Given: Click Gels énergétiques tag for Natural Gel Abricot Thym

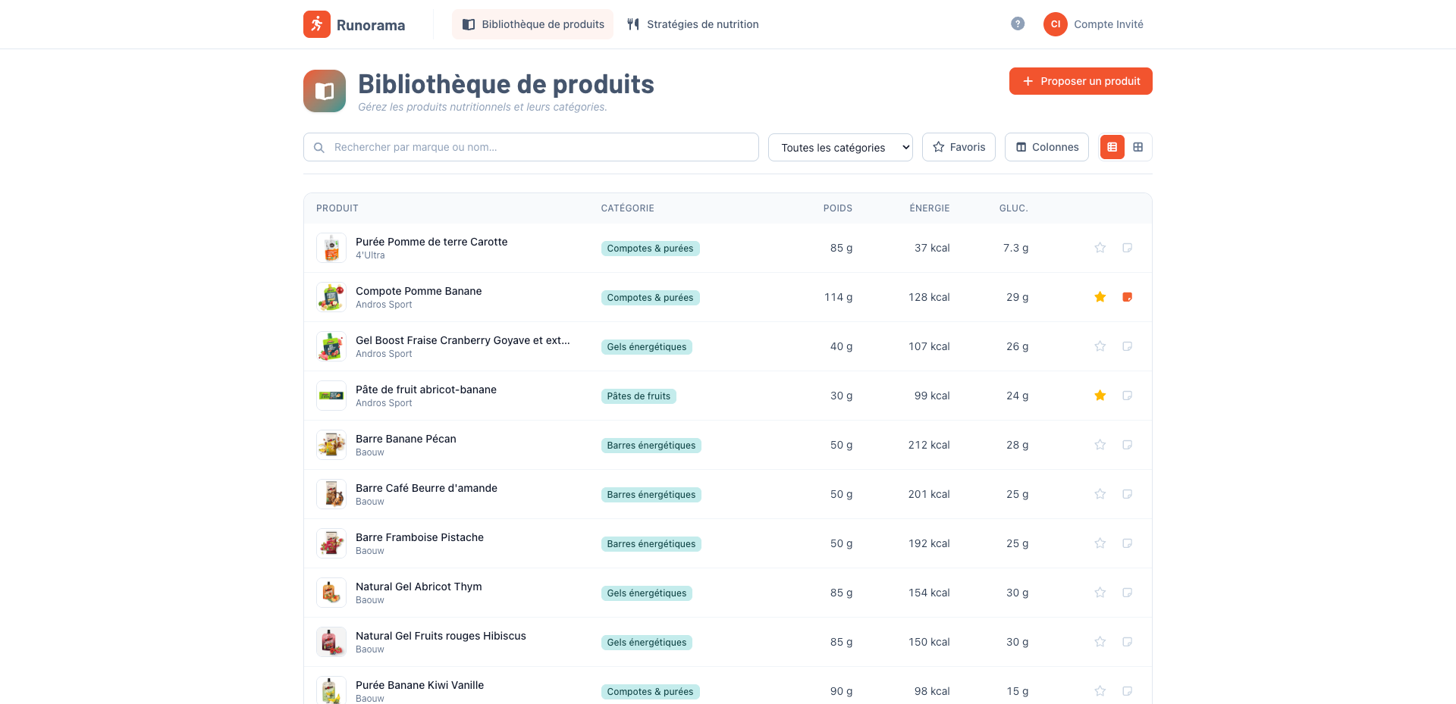Looking at the screenshot, I should tap(647, 593).
